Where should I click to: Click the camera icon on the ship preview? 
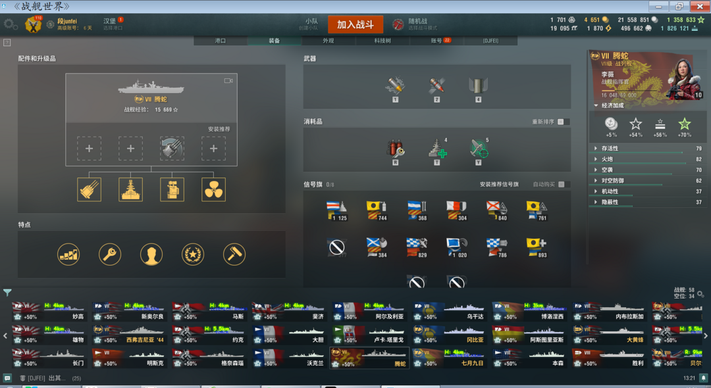[228, 81]
